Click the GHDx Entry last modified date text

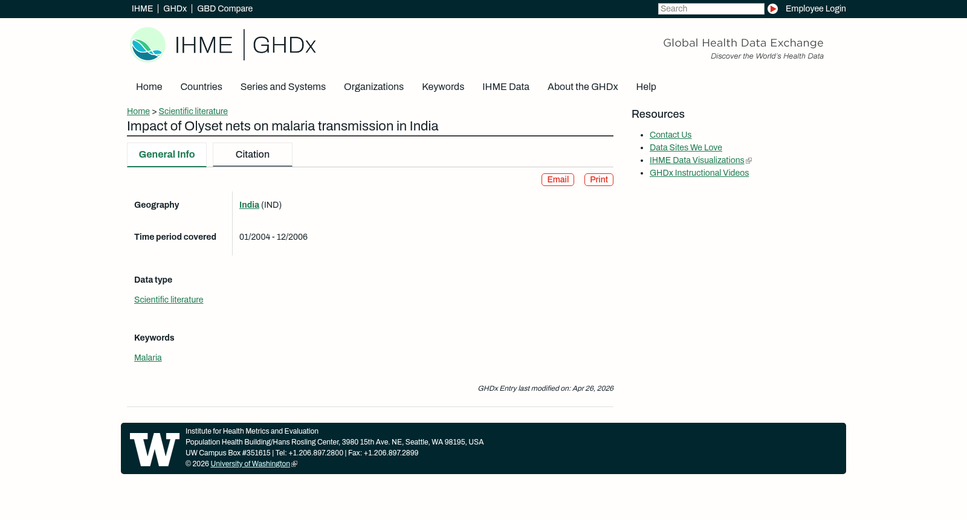(x=545, y=388)
